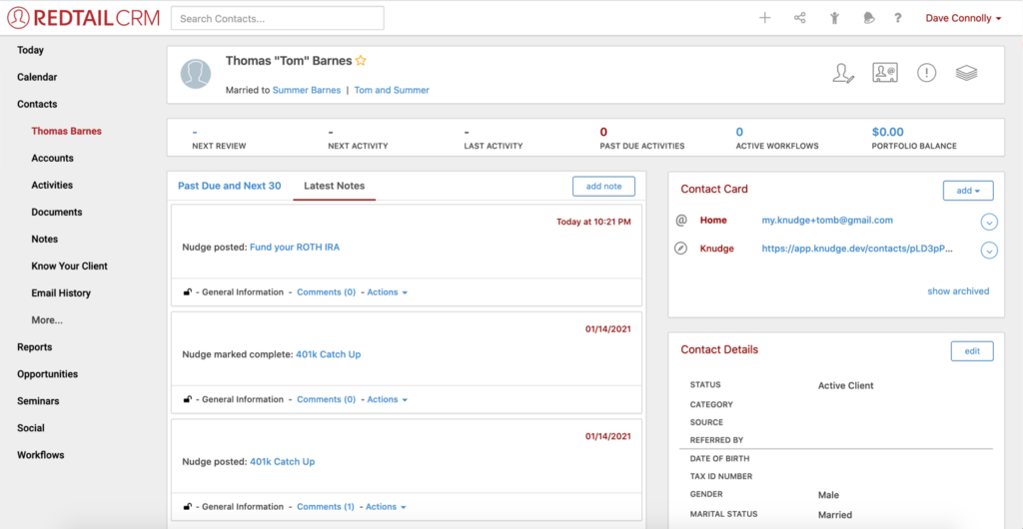Click the Redtail CRM logo
Viewport: 1023px width, 529px height.
(84, 18)
